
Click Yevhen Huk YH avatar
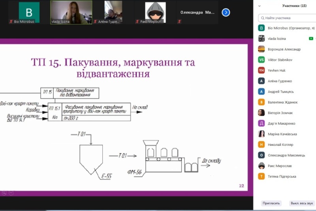[261, 70]
